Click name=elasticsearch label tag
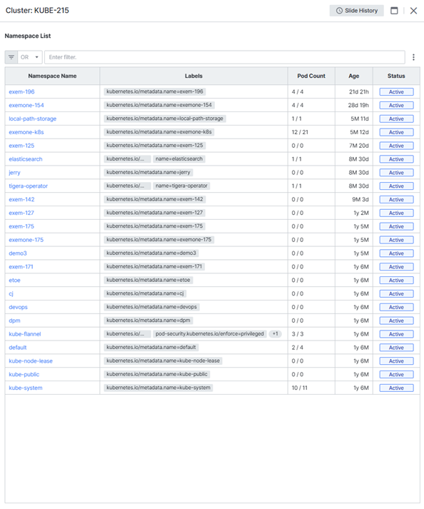This screenshot has width=424, height=509. click(179, 159)
